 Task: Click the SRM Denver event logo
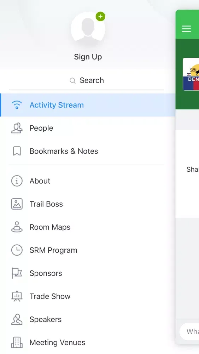click(x=191, y=74)
